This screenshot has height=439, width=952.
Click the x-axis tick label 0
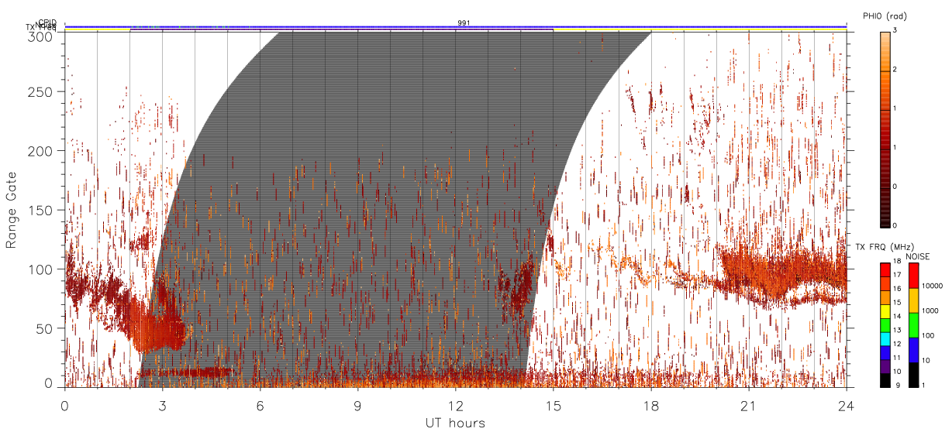(x=65, y=405)
